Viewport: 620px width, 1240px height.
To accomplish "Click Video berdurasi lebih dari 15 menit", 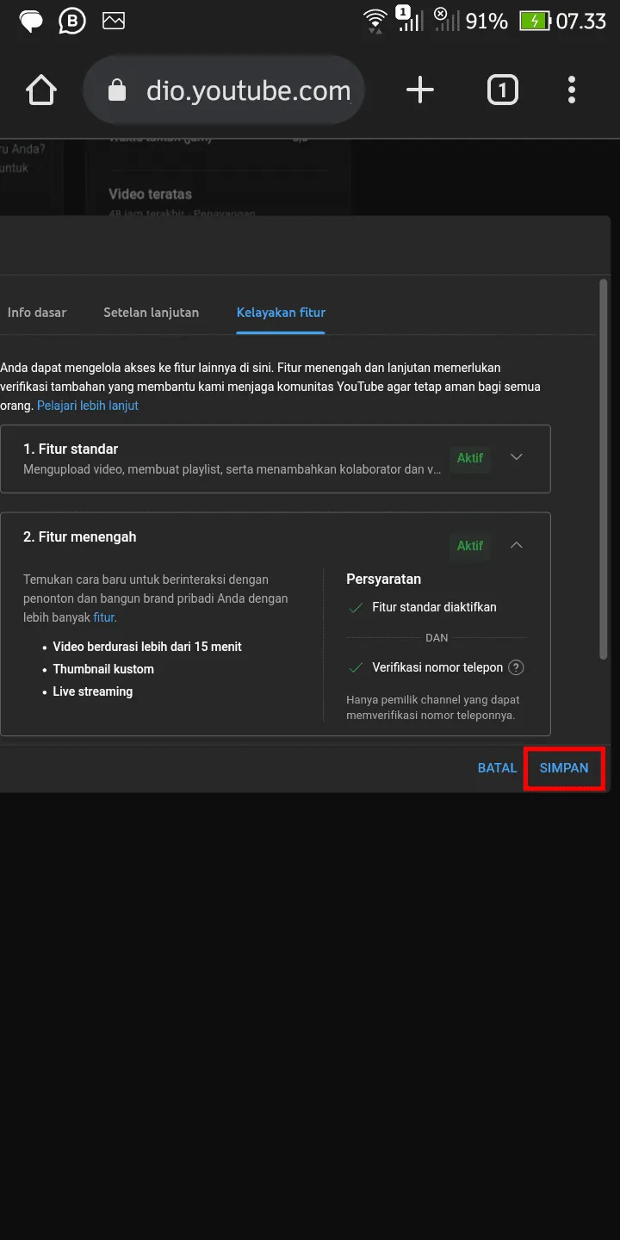I will pyautogui.click(x=147, y=647).
